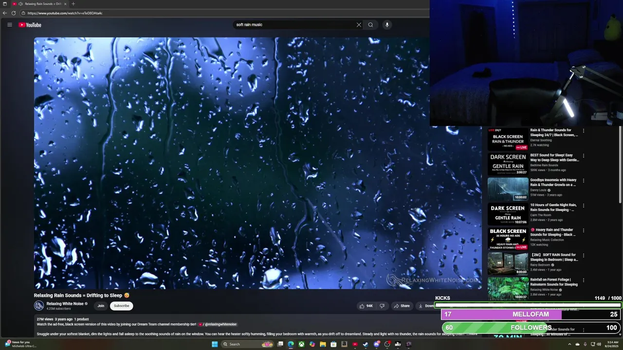This screenshot has width=623, height=350.
Task: Open Xbox app from taskbar
Action: pos(301,344)
